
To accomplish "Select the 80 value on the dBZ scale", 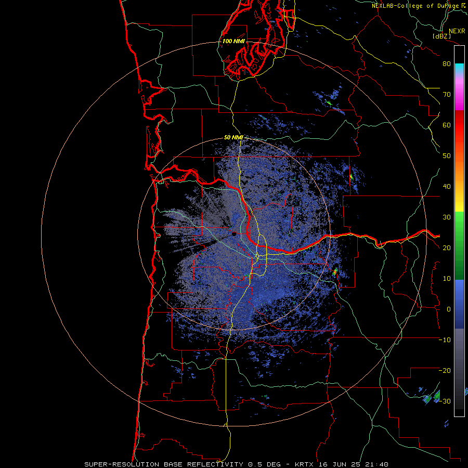I will (x=447, y=64).
